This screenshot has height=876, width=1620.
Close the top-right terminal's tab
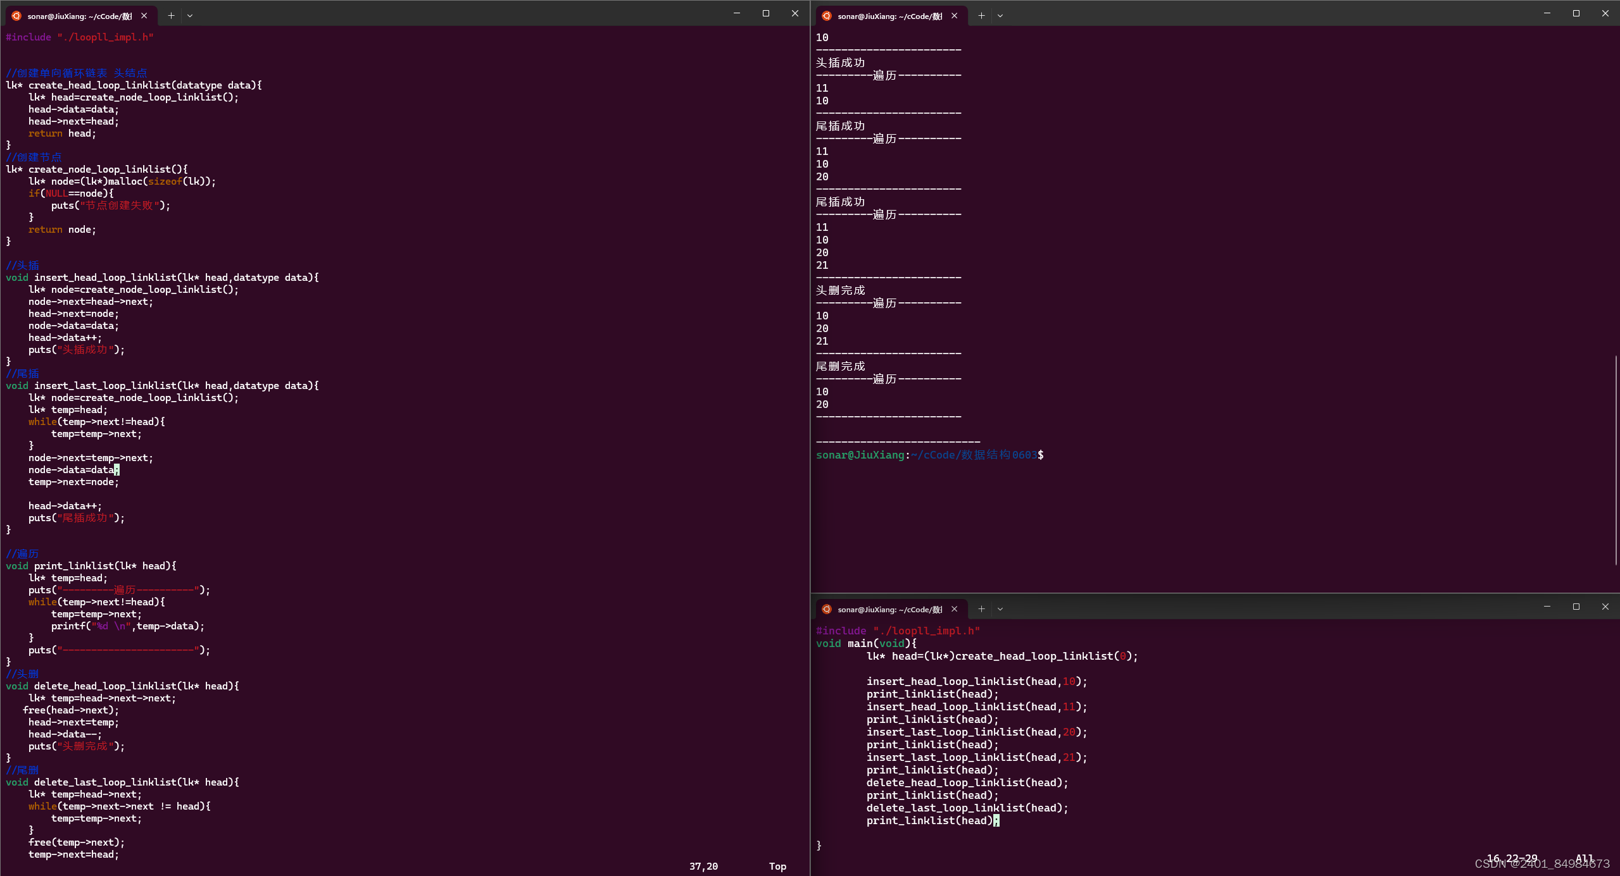click(955, 16)
